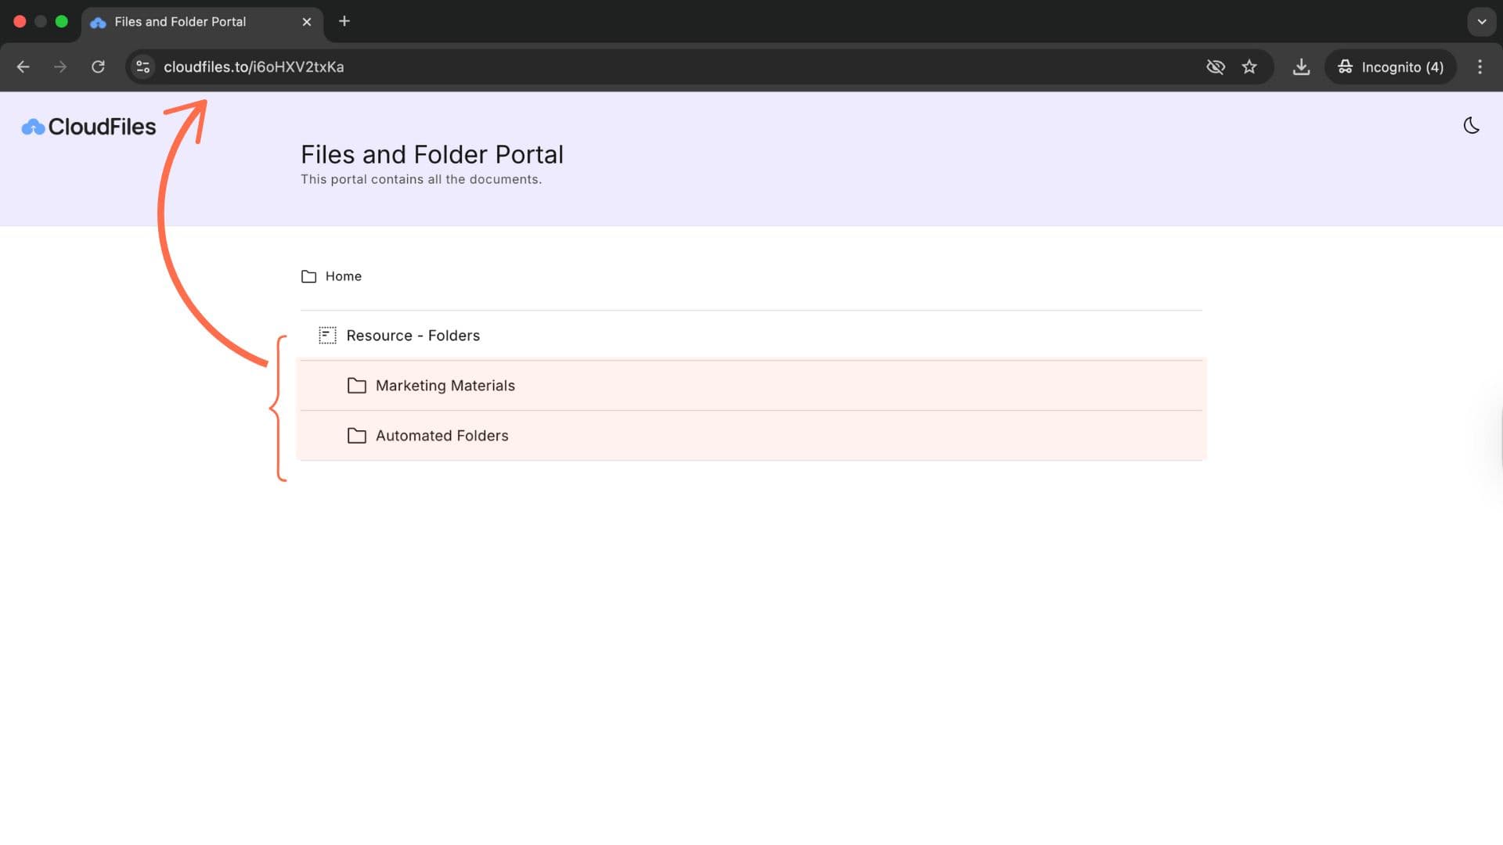1503x845 pixels.
Task: Open the Automated Folders folder
Action: 442,436
